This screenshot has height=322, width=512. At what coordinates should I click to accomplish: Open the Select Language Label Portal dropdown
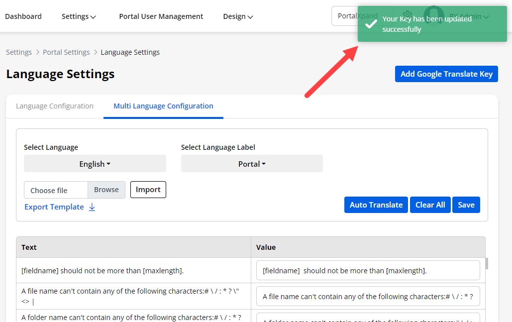pyautogui.click(x=252, y=164)
